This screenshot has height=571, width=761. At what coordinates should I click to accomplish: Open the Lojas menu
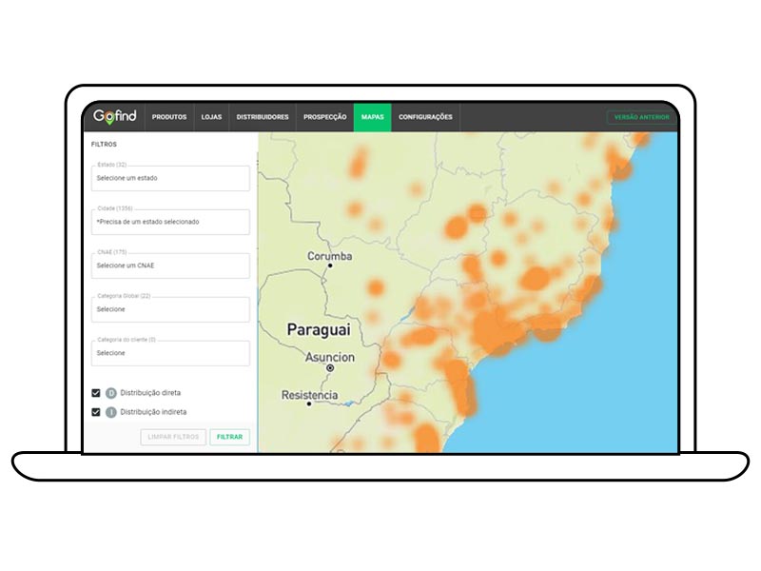click(211, 117)
